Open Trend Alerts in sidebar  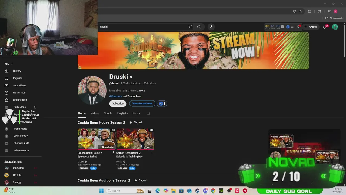pos(21,129)
